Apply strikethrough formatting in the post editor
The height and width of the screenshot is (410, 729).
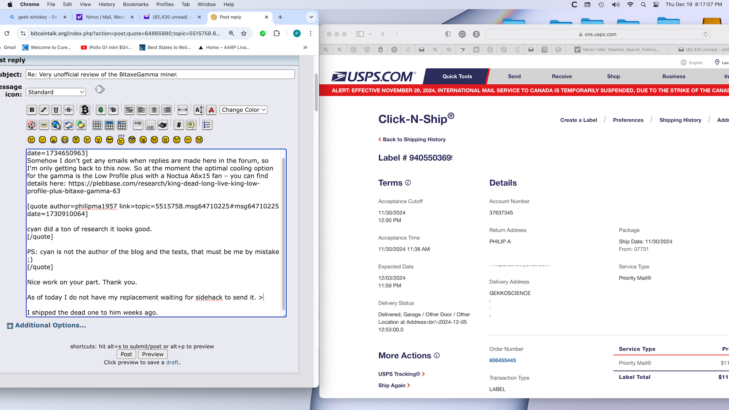[x=69, y=110]
